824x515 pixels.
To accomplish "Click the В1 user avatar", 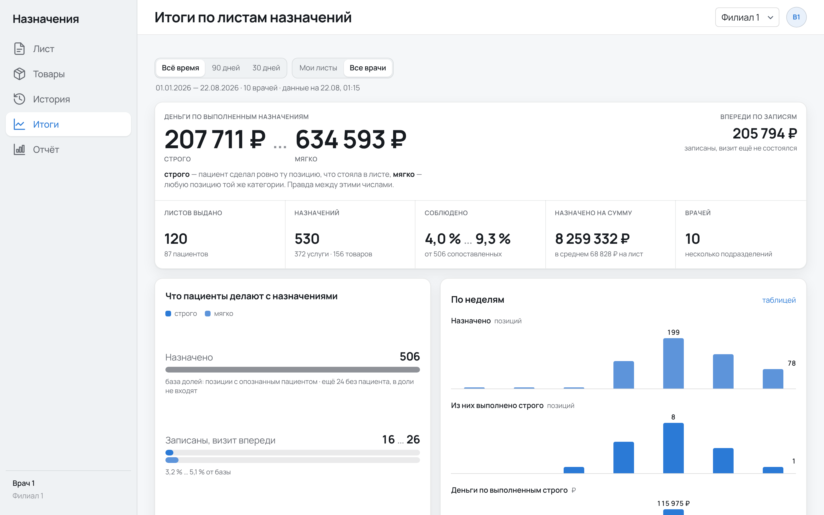I will point(796,17).
